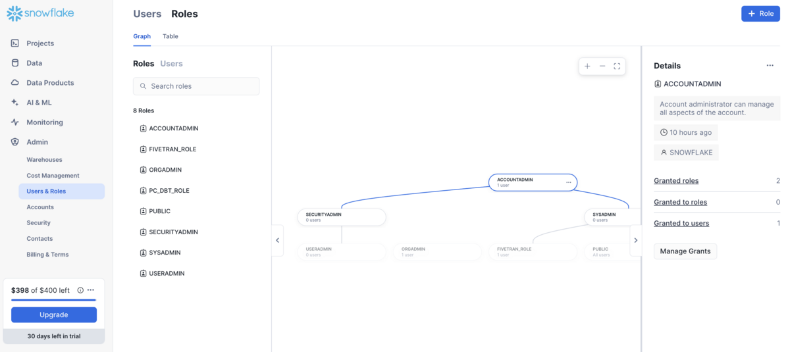Select the Roles page heading
Screen dimensions: 790x352
(184, 14)
